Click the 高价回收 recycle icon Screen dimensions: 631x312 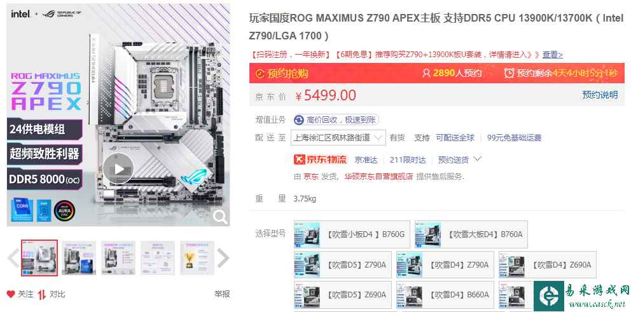pyautogui.click(x=298, y=120)
